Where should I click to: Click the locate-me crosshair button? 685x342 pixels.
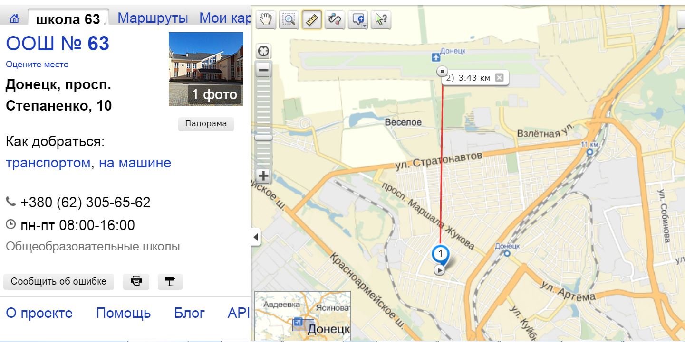(263, 51)
